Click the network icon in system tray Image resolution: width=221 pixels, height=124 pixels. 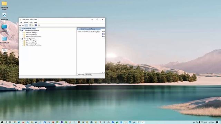tap(202, 122)
